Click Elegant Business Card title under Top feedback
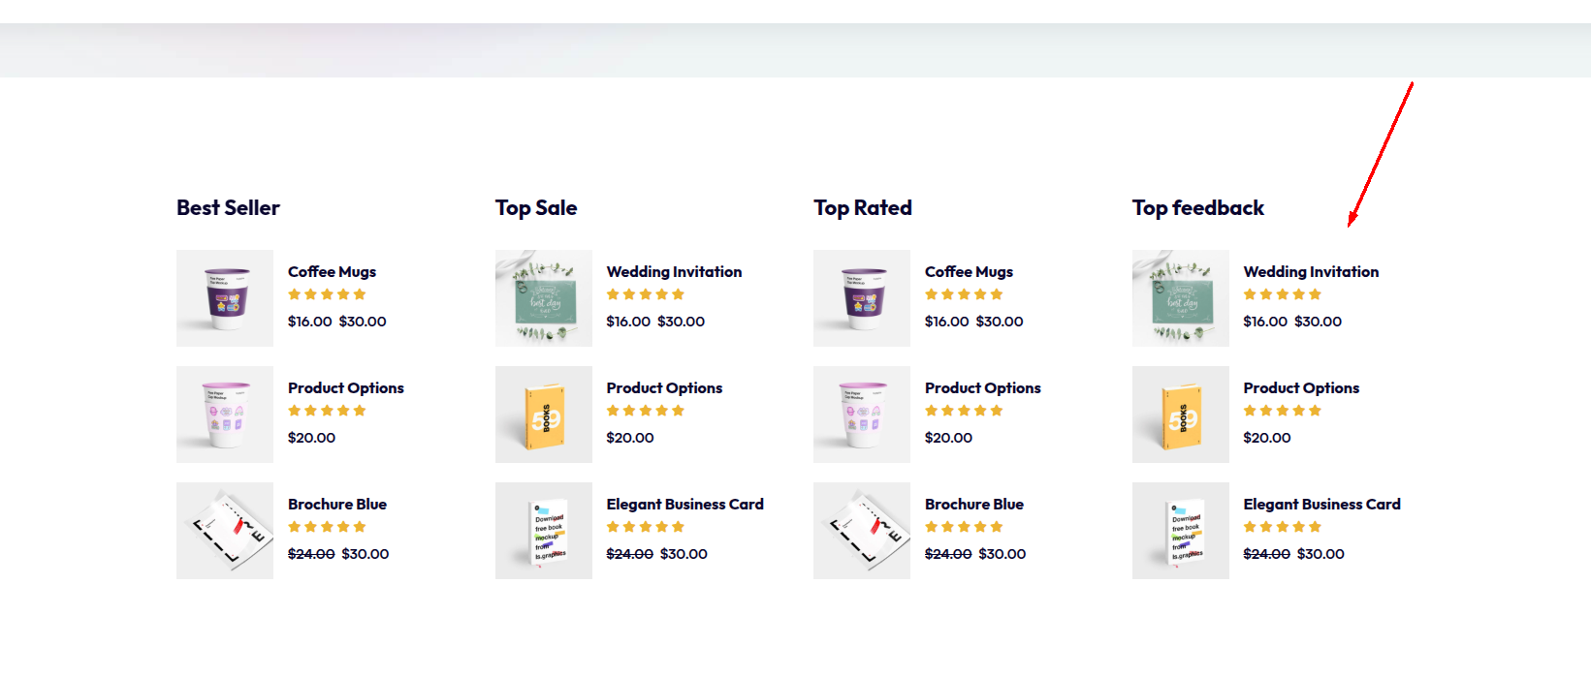This screenshot has height=677, width=1591. click(1321, 505)
